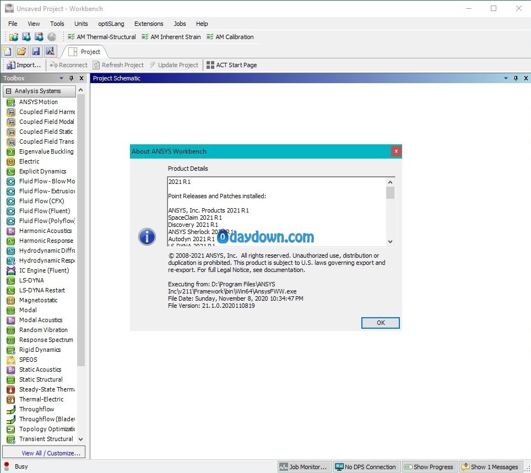The height and width of the screenshot is (473, 531).
Task: Select Fluid Flow (CFX) icon
Action: [x=11, y=201]
